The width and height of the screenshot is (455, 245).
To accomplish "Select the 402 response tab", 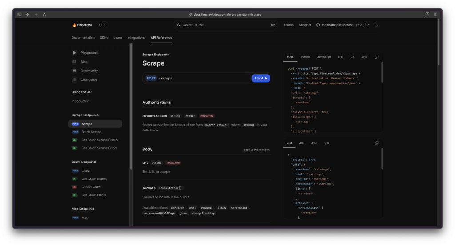I will tap(302, 143).
